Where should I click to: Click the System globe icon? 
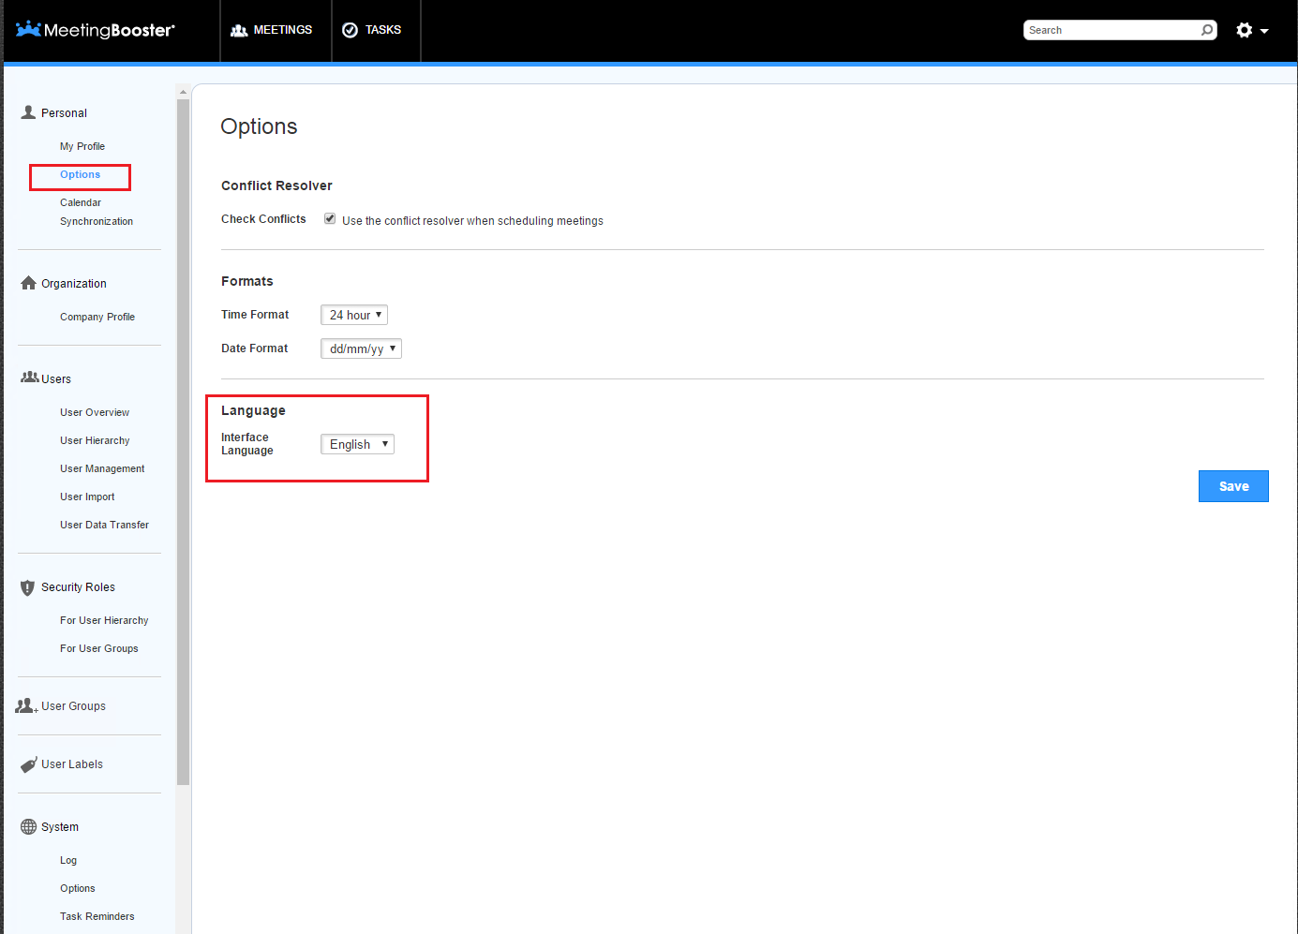26,826
